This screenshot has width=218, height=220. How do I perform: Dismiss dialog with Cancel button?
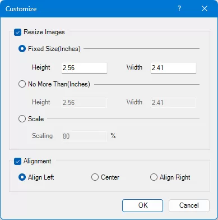coord(189,205)
